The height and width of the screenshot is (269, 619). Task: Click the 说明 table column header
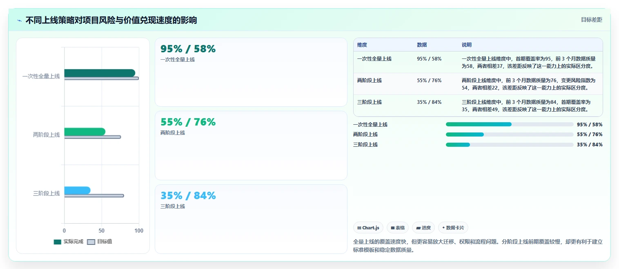[467, 45]
